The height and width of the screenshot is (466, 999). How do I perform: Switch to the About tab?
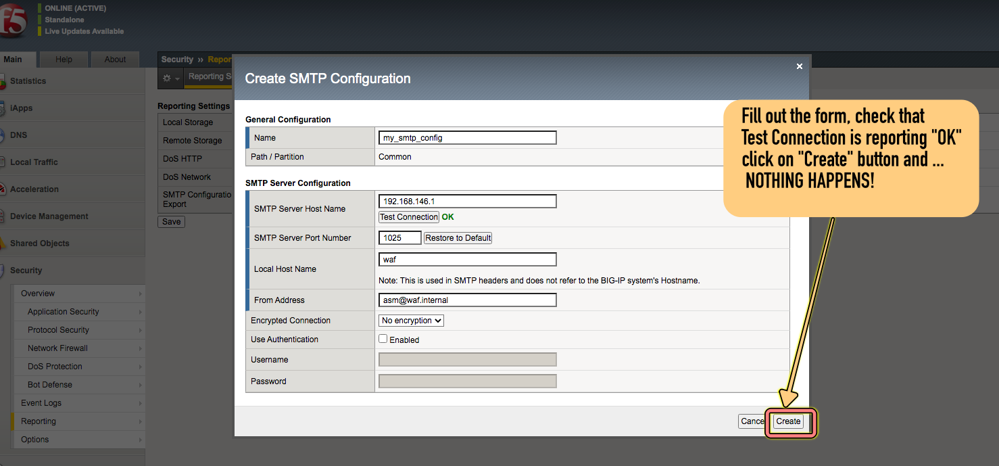click(115, 59)
